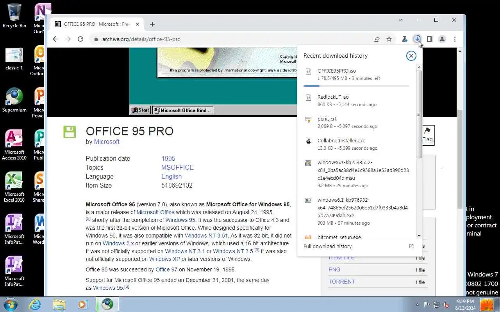The width and height of the screenshot is (500, 312).
Task: Click the OFFICE95PRO.iso file icon
Action: 308,71
